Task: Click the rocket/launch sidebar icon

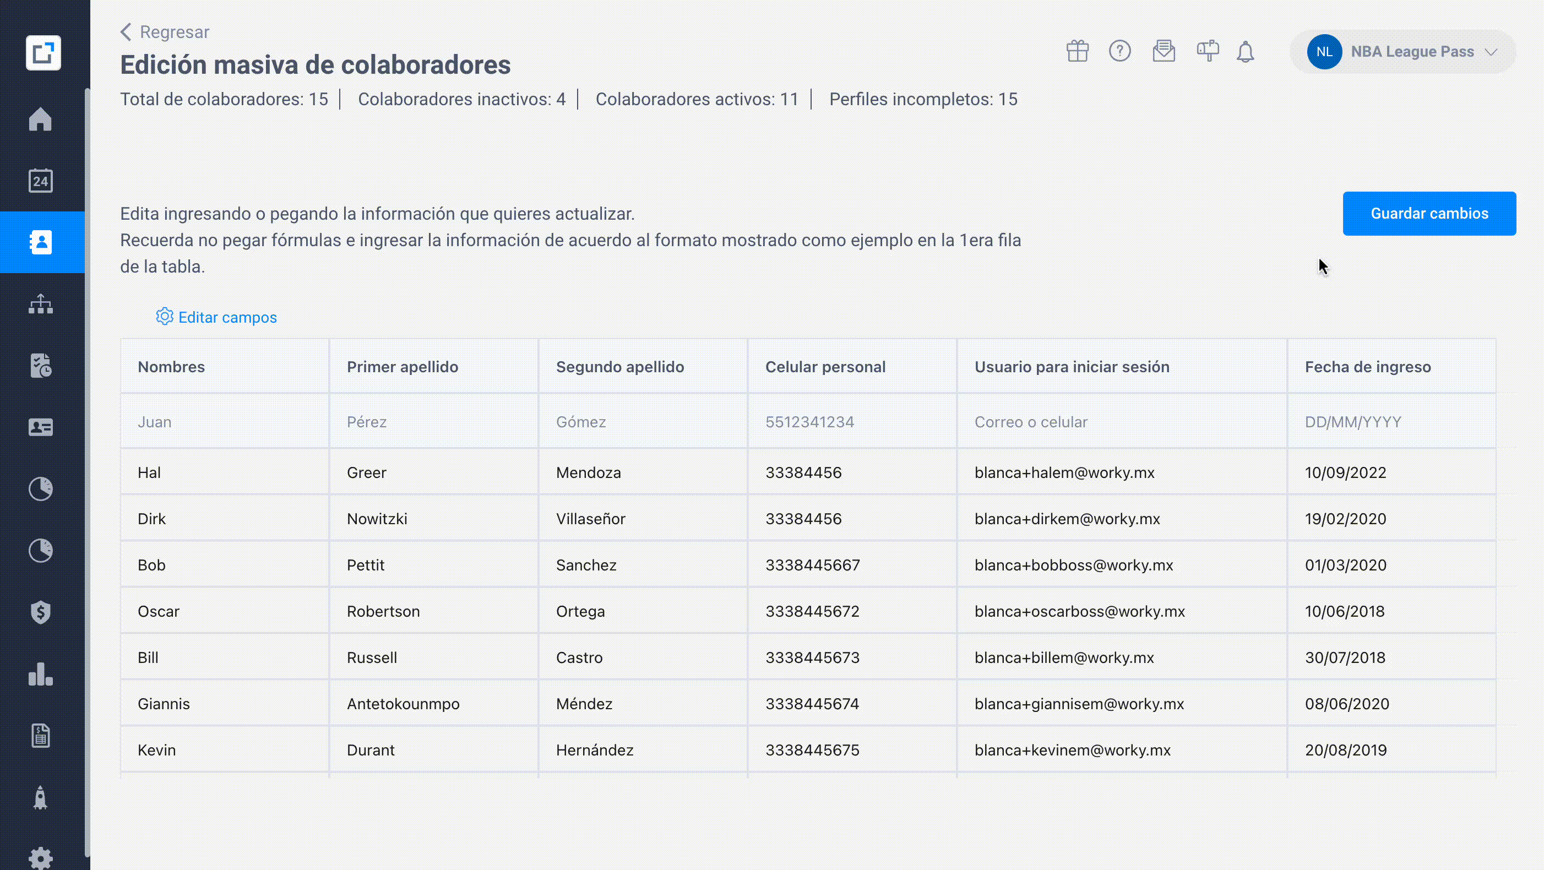Action: click(40, 798)
